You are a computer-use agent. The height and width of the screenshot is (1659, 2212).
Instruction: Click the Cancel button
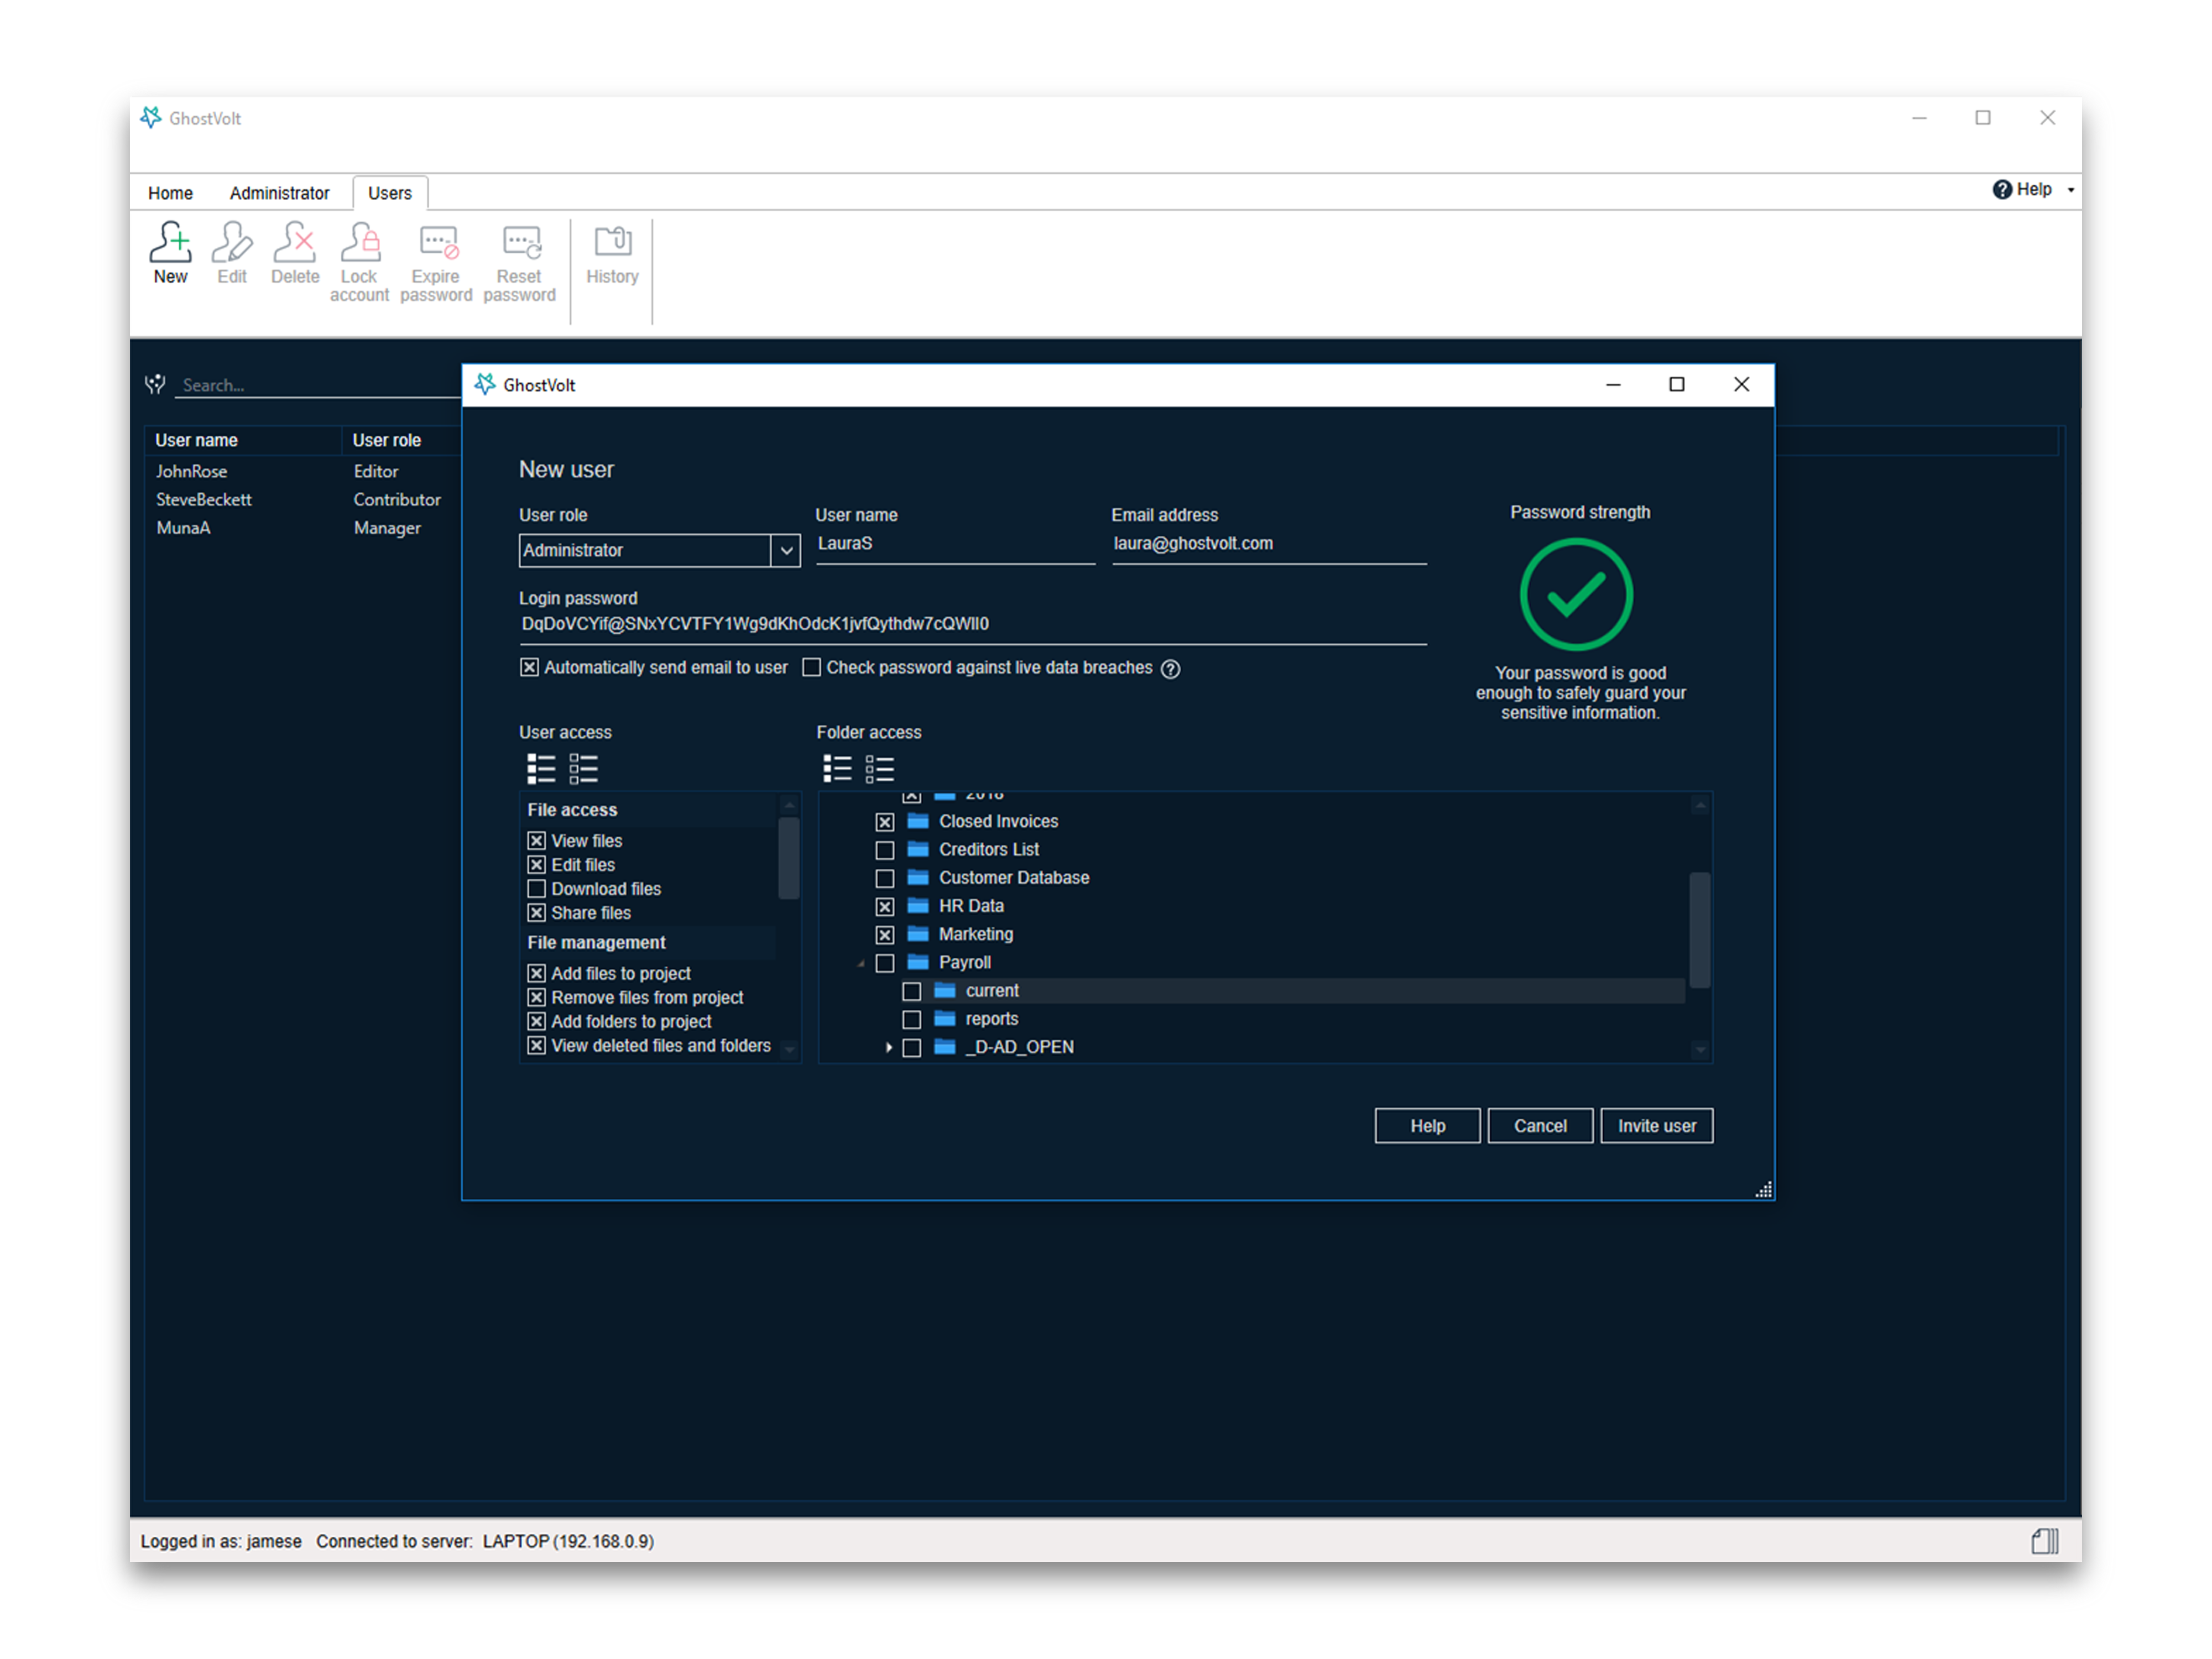tap(1540, 1126)
